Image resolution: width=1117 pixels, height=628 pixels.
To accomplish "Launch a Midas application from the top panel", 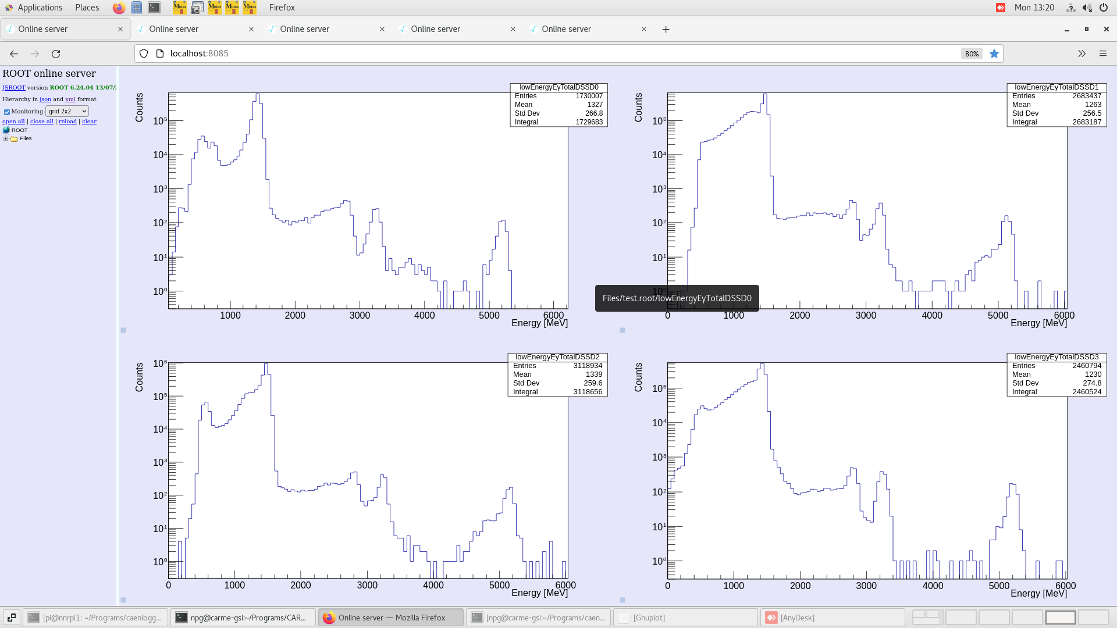I will point(179,8).
